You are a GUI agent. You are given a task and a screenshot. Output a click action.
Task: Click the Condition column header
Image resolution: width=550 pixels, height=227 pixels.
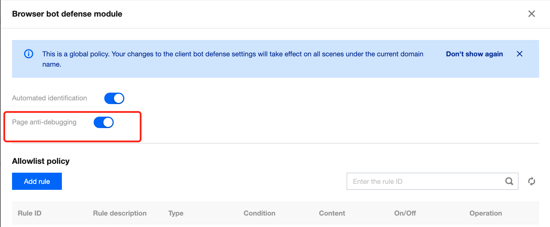point(259,213)
